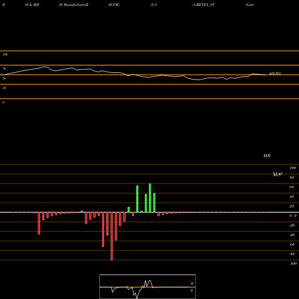Click the MR label above the histogram
The width and height of the screenshot is (299, 299).
(x=267, y=155)
